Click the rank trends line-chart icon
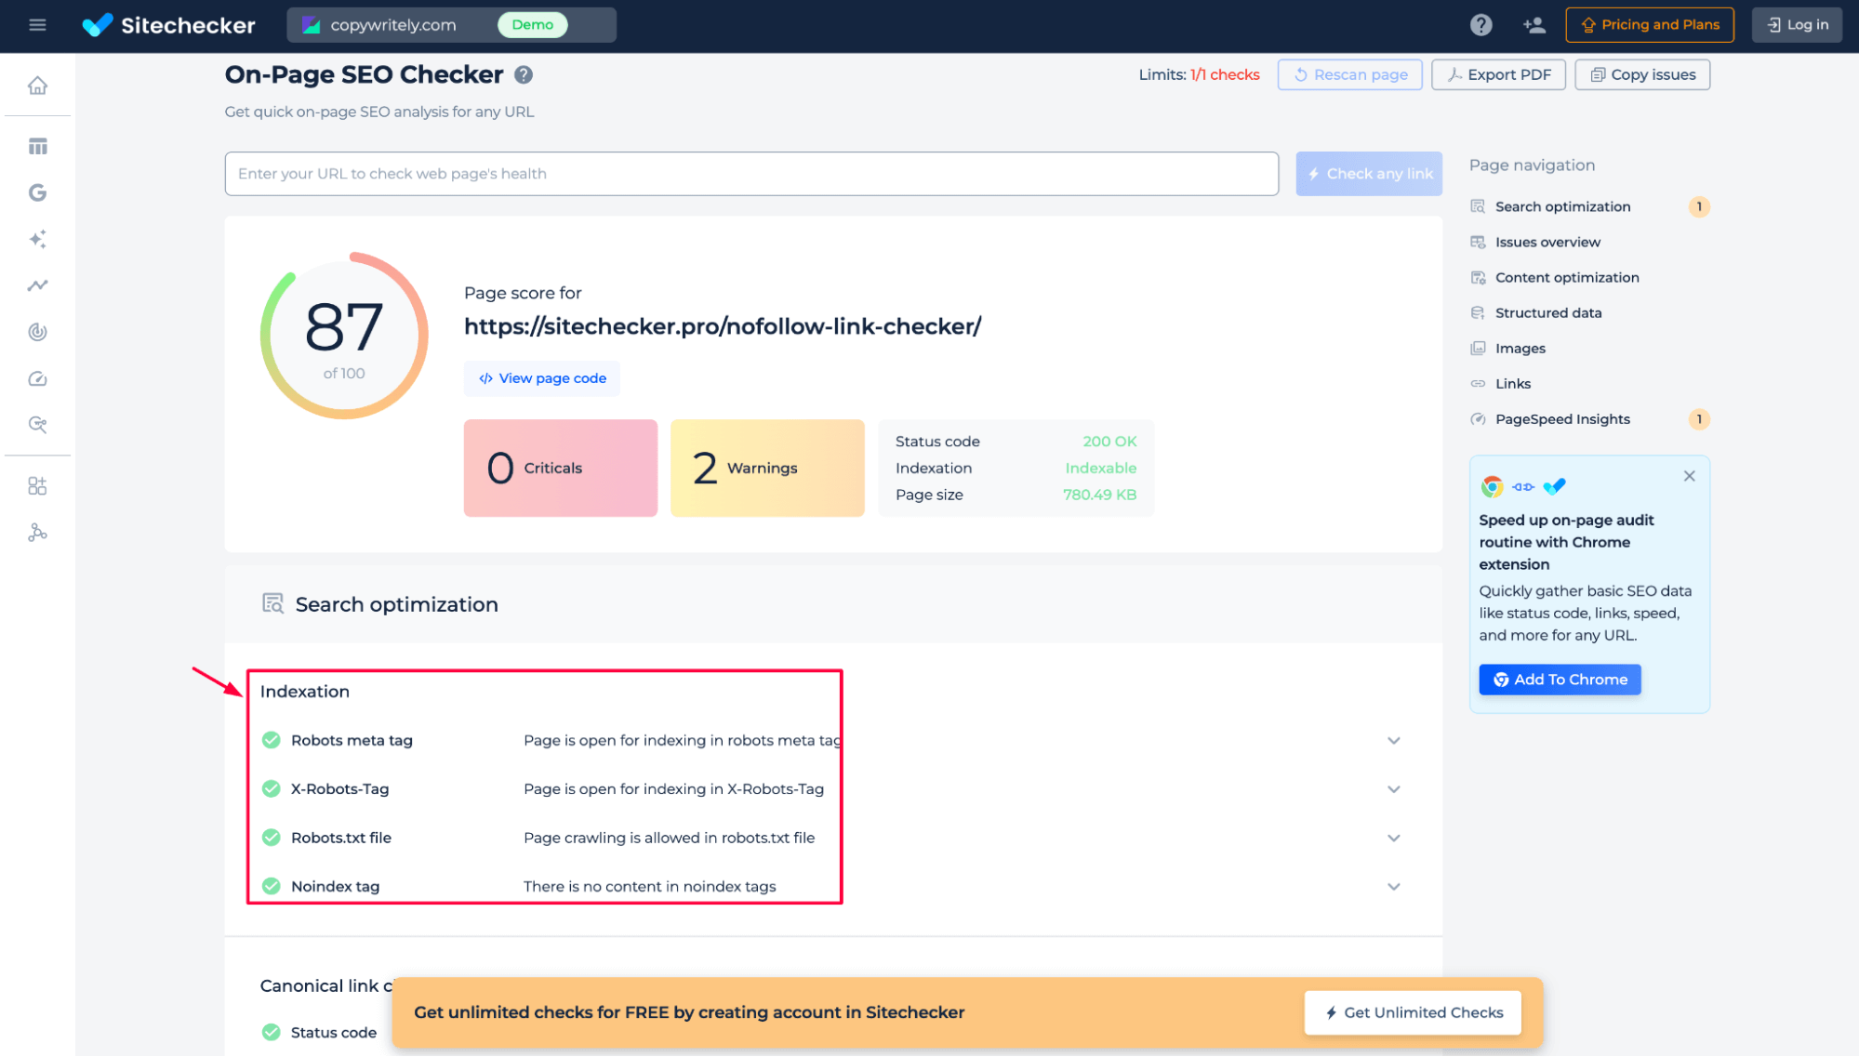The image size is (1859, 1057). pos(37,285)
